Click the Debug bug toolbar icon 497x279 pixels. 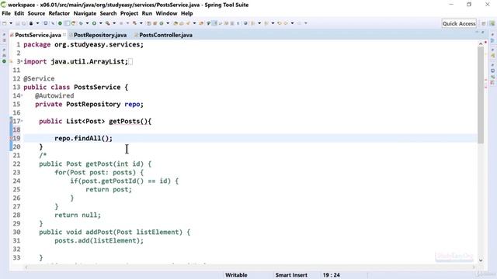coord(81,23)
